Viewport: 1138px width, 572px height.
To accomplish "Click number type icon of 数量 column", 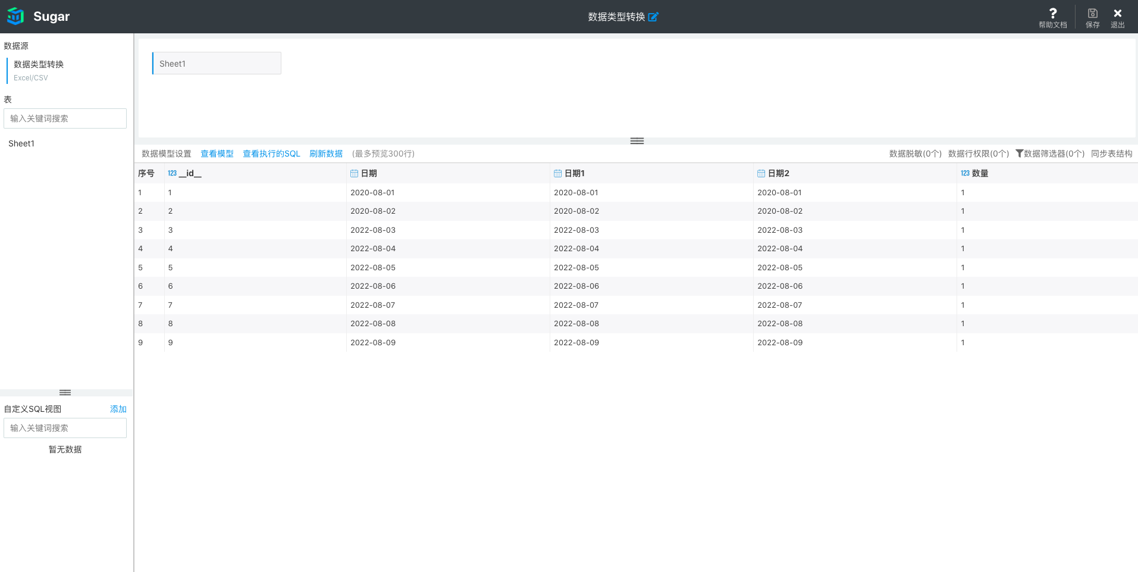I will click(x=964, y=173).
